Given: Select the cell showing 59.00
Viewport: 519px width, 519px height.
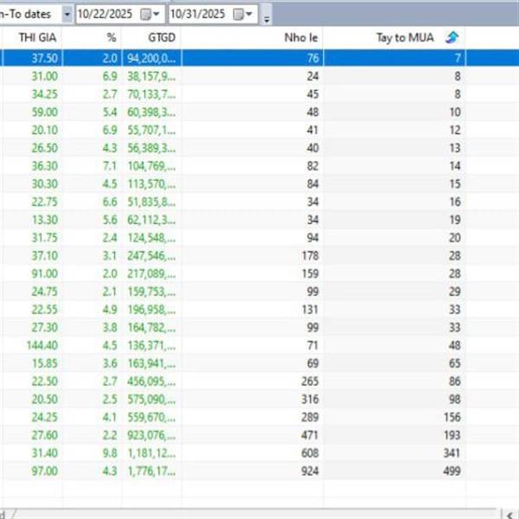Looking at the screenshot, I should tap(45, 112).
